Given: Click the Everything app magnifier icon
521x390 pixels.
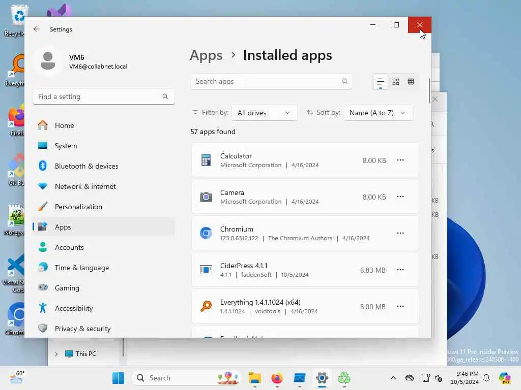Looking at the screenshot, I should click(x=206, y=306).
